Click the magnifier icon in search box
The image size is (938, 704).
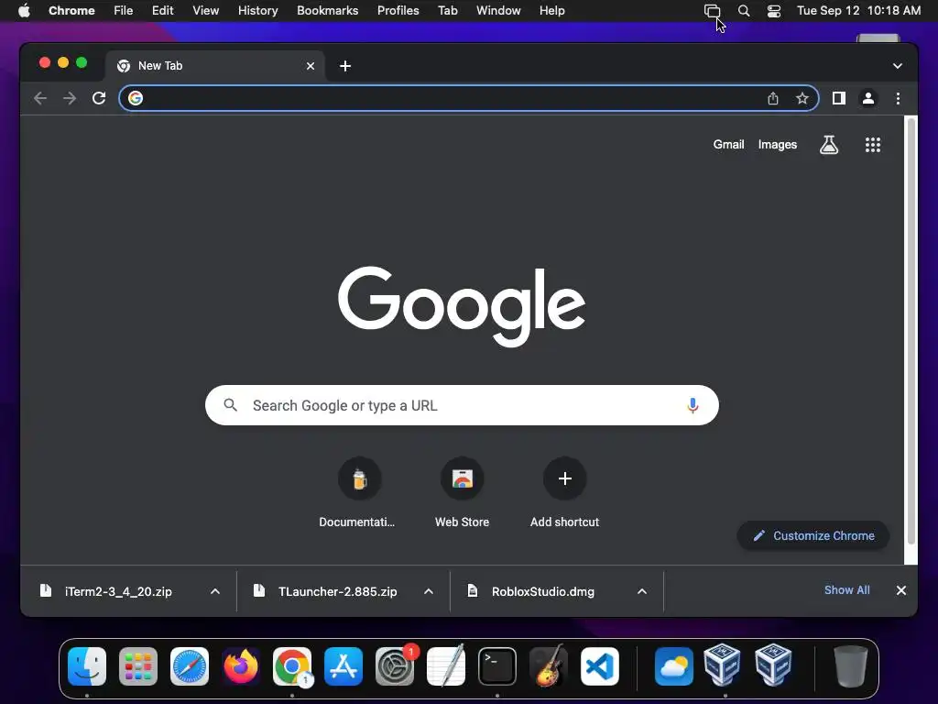230,405
